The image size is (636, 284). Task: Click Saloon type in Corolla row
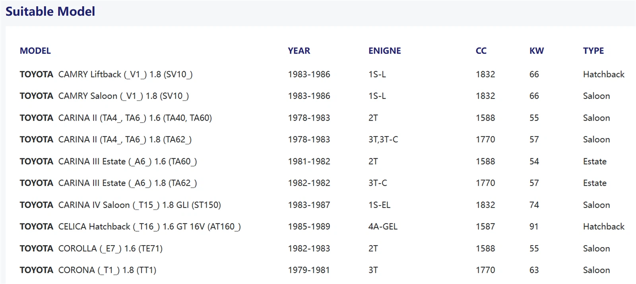(x=596, y=248)
